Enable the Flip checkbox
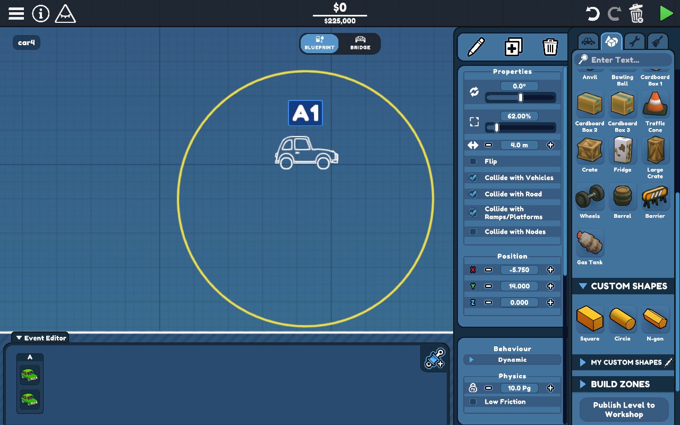This screenshot has width=680, height=425. point(473,161)
